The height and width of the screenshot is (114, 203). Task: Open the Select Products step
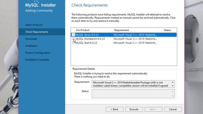(x=34, y=25)
